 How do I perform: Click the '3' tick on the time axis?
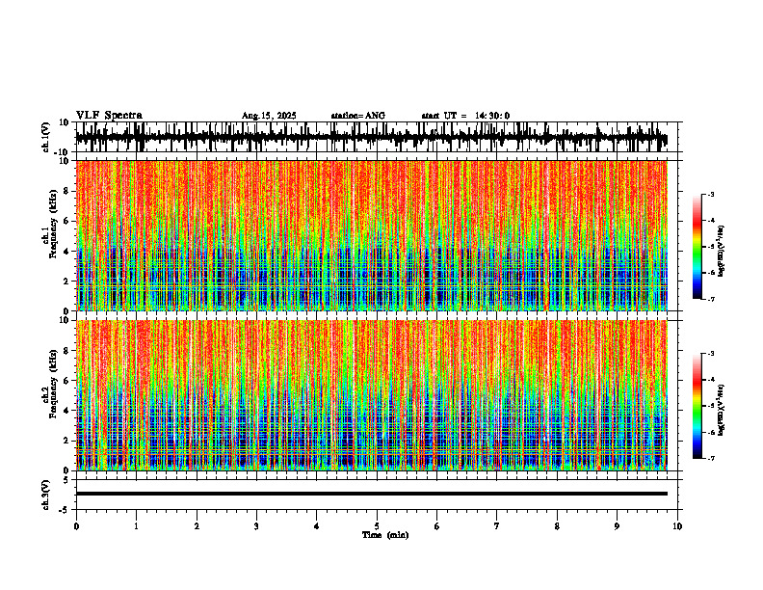point(256,526)
